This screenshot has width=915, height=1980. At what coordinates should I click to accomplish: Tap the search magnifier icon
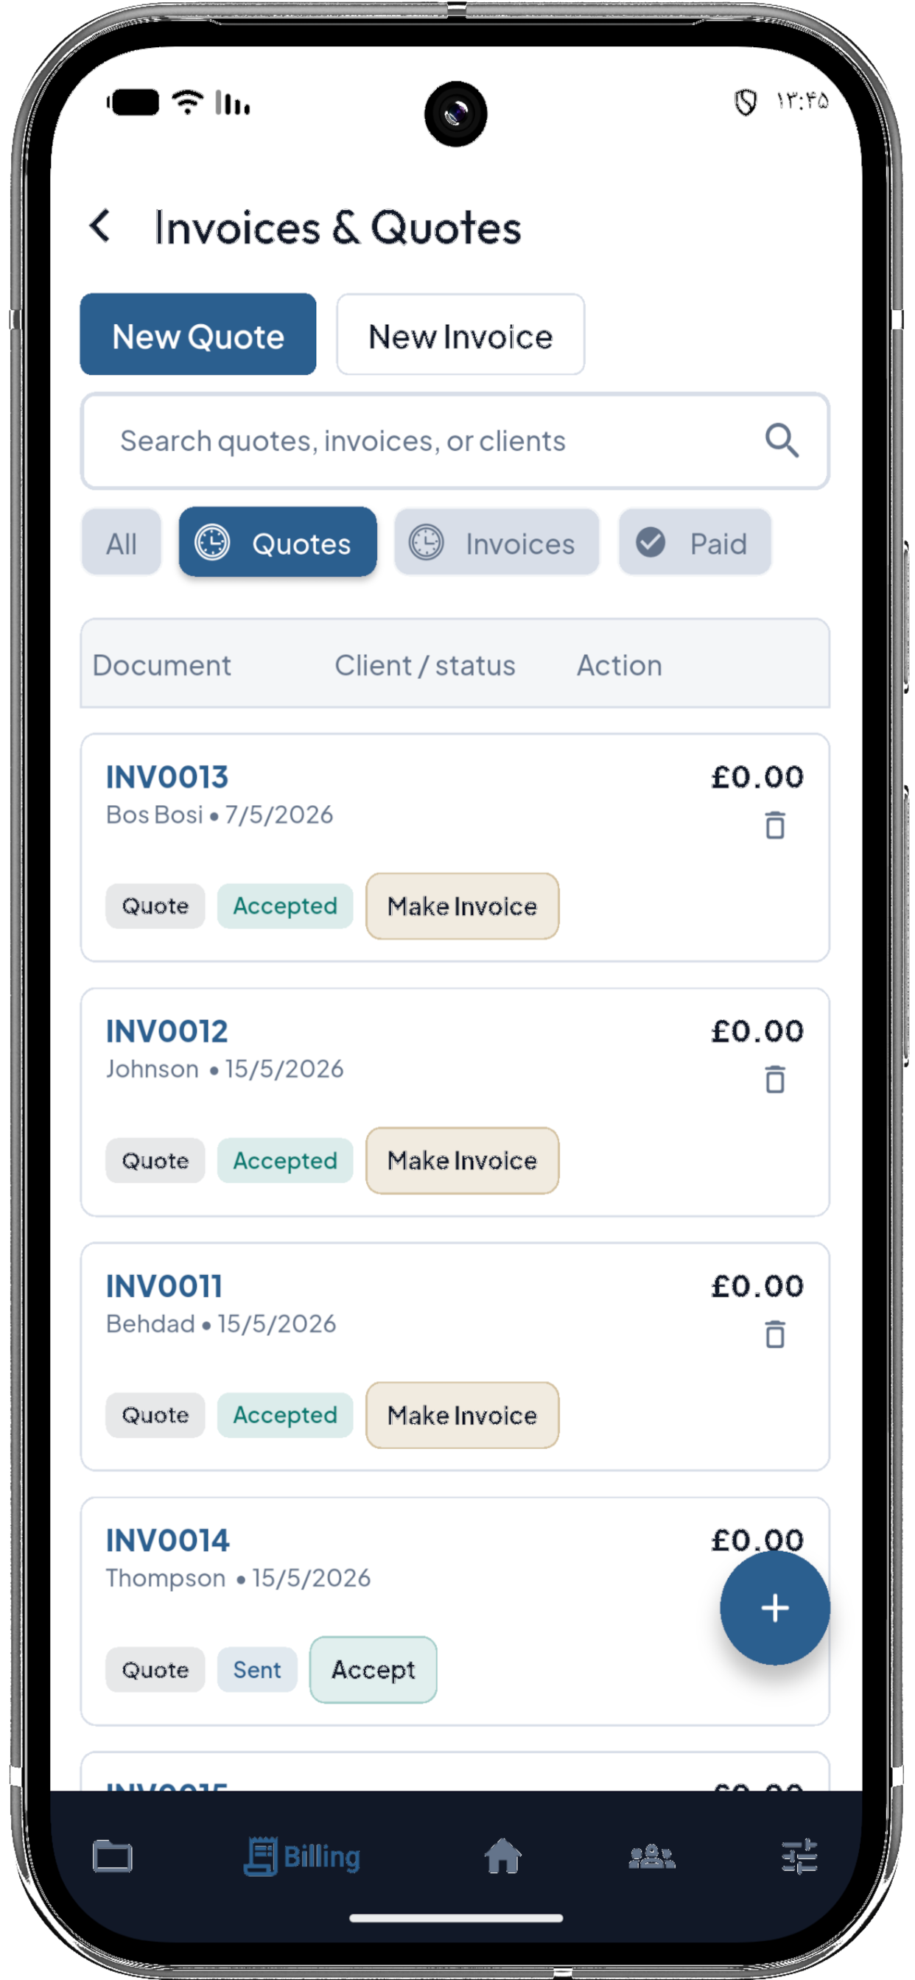[x=781, y=440]
